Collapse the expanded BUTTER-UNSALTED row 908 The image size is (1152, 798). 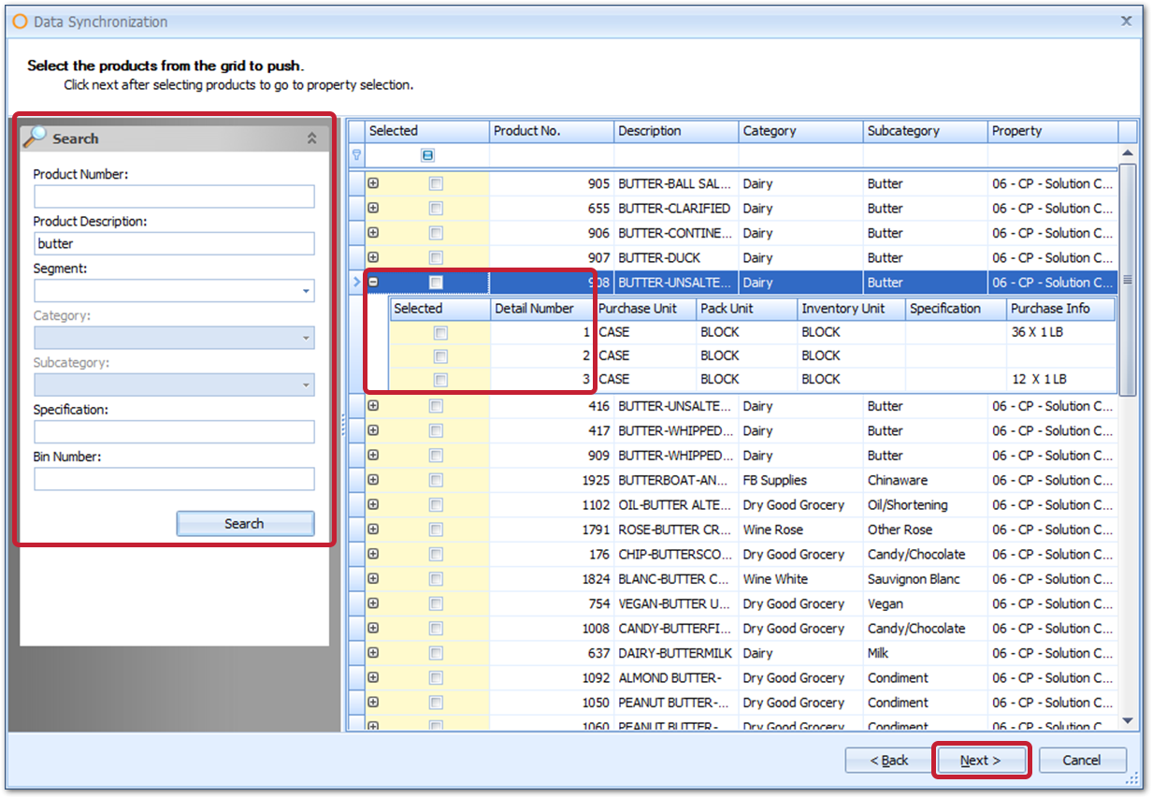tap(373, 282)
